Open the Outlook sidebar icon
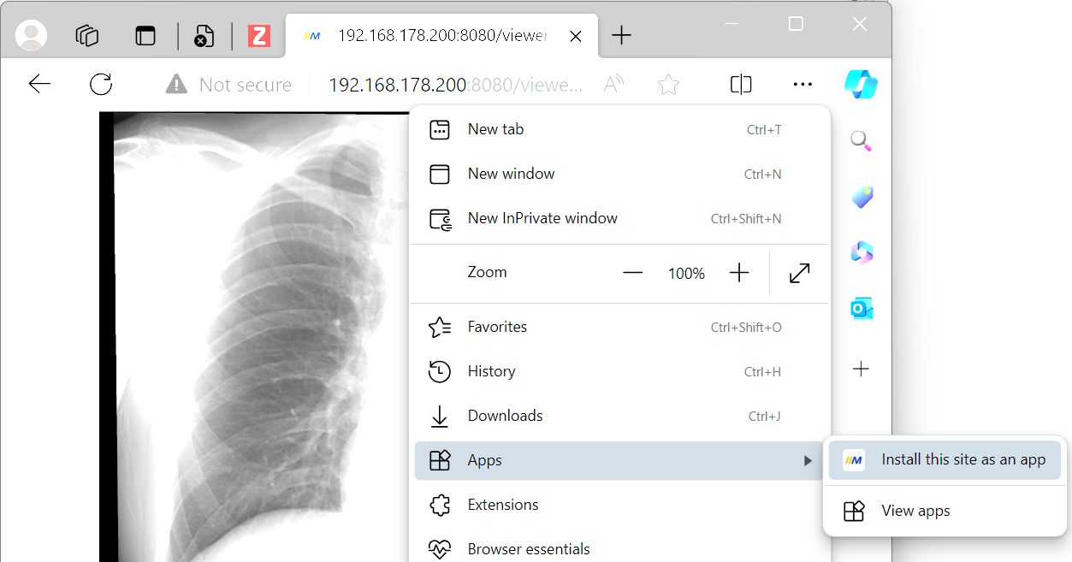The width and height of the screenshot is (1072, 562). [861, 309]
